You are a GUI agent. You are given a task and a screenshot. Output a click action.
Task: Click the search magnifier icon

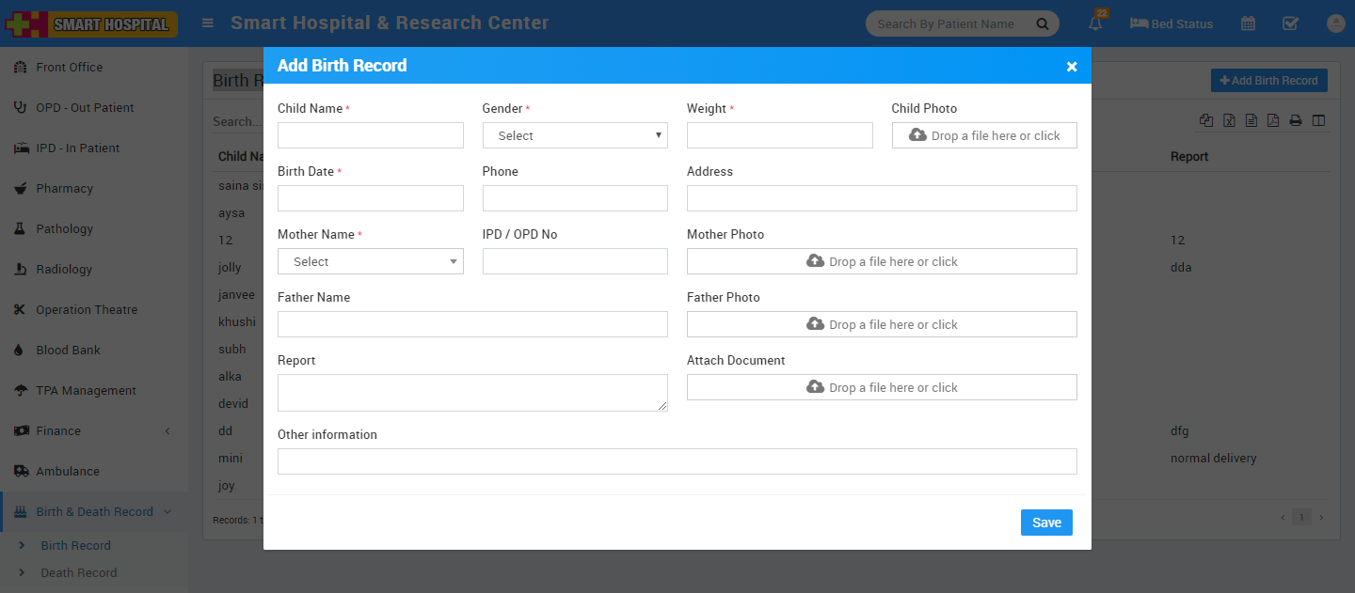(1042, 23)
